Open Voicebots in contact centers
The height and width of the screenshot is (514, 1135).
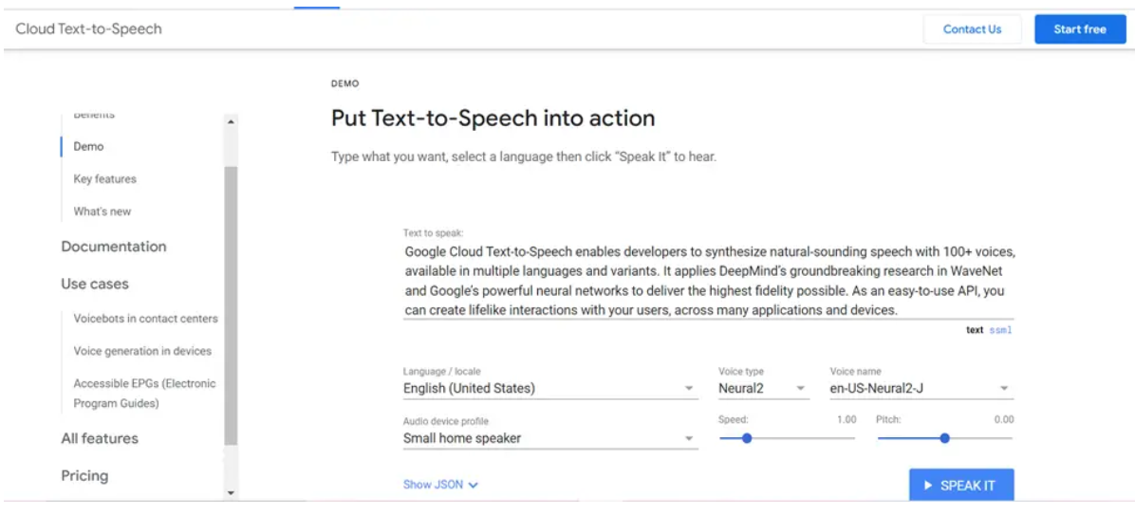[145, 318]
